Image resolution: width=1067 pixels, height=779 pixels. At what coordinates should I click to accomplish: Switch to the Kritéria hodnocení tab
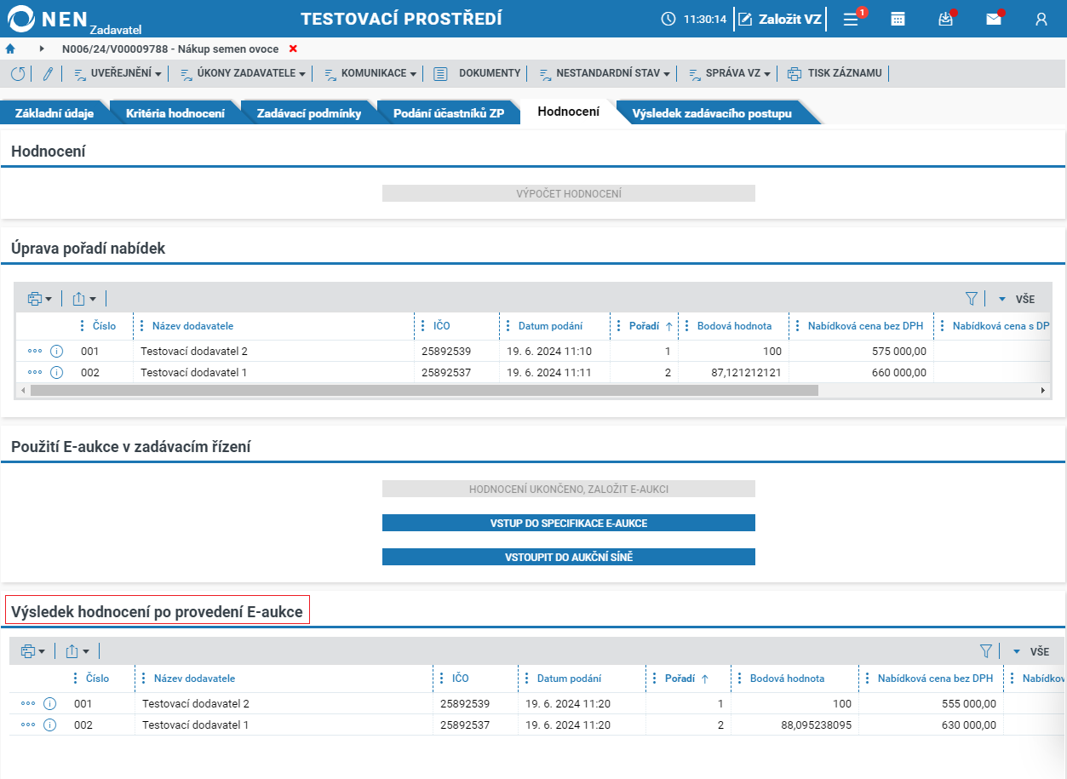[x=175, y=113]
